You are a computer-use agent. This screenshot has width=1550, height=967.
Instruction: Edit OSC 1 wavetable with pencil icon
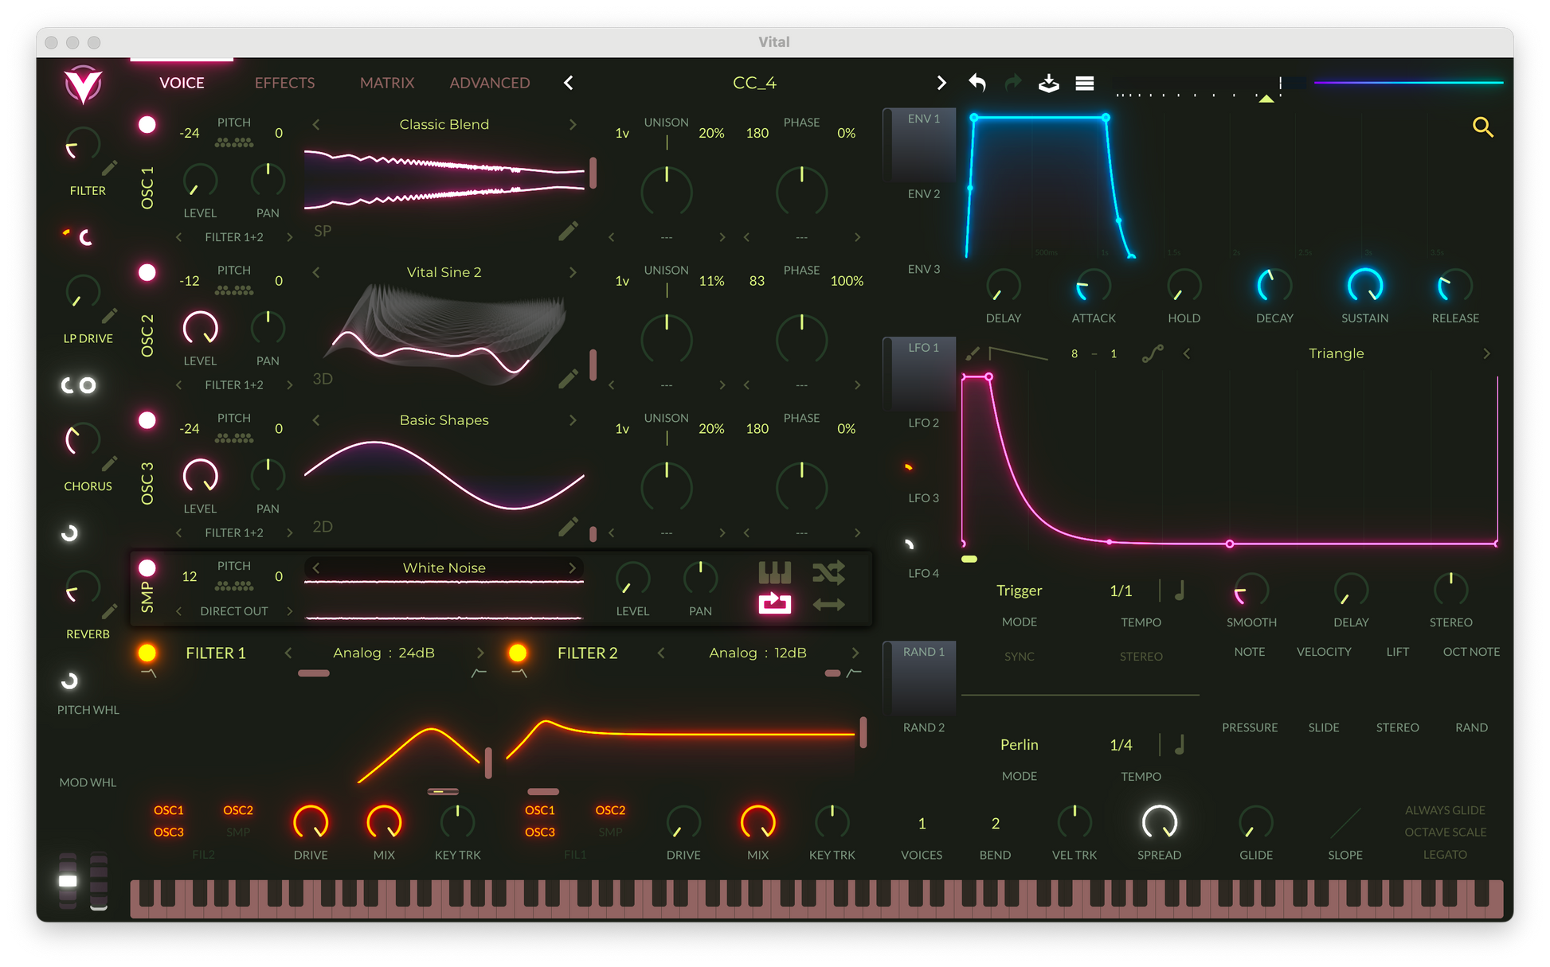(x=568, y=232)
